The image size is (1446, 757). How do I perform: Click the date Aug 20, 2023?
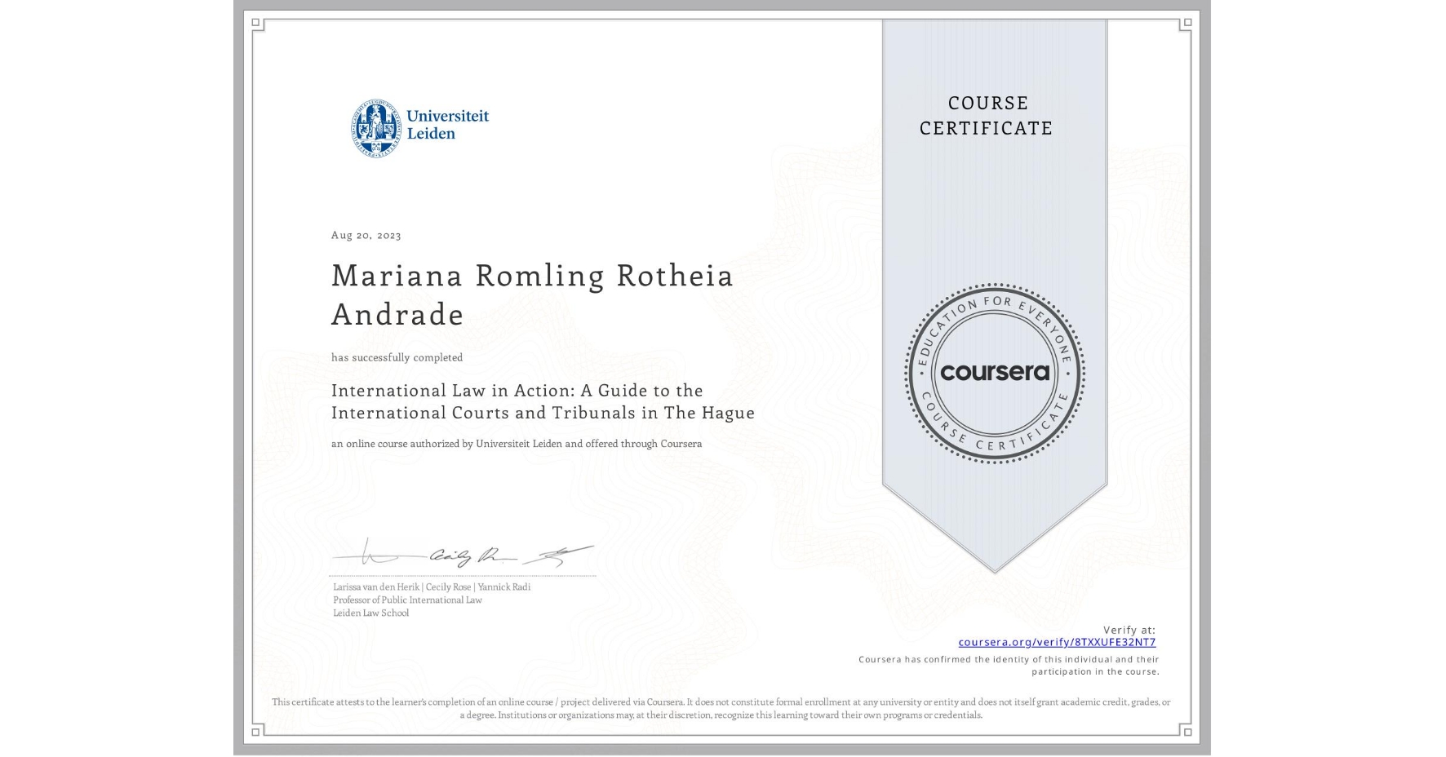pyautogui.click(x=366, y=235)
